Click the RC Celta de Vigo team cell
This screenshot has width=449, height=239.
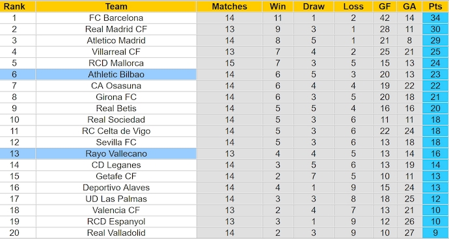pos(116,131)
